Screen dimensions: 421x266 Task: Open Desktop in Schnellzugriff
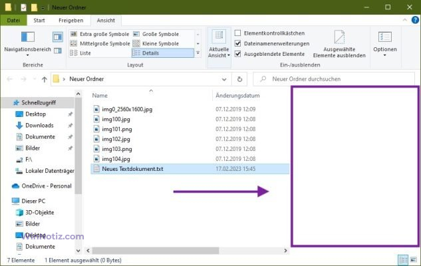coord(35,114)
